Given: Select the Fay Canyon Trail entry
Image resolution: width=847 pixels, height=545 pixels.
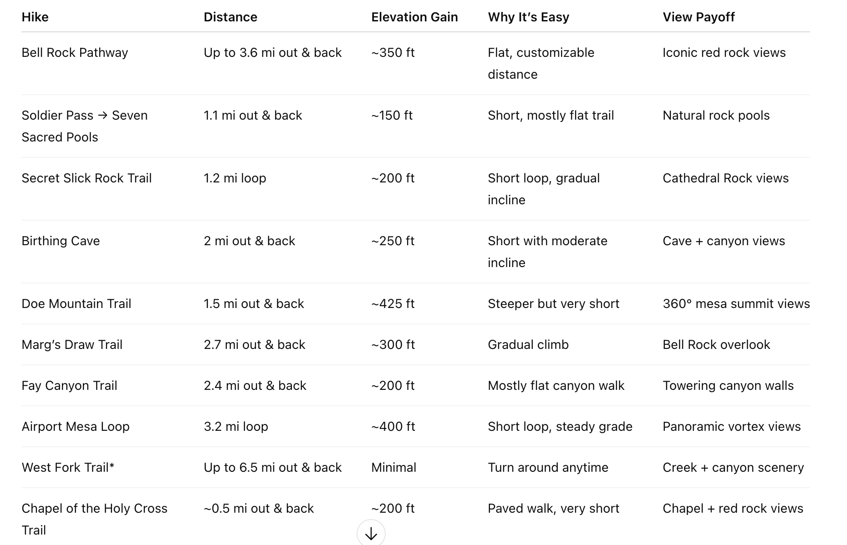Looking at the screenshot, I should (69, 386).
